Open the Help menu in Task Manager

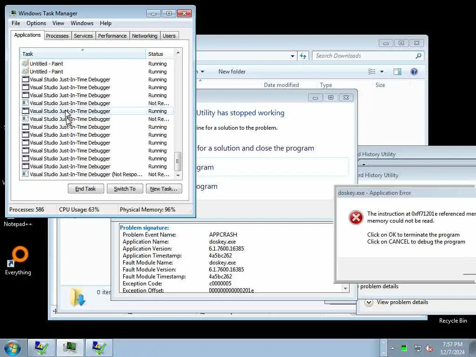click(106, 23)
